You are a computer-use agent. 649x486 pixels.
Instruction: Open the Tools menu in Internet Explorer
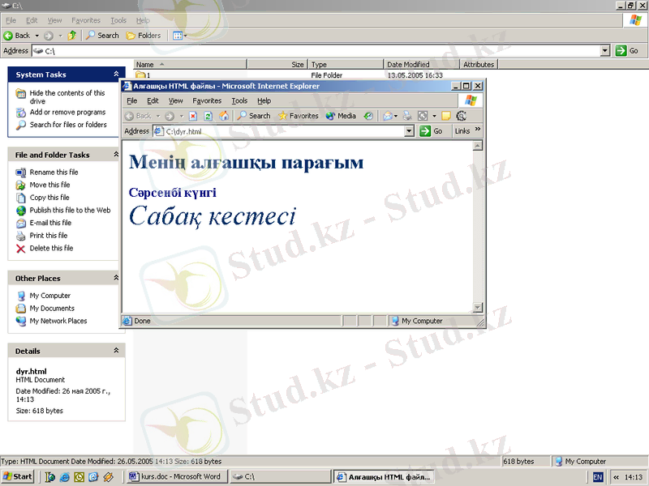point(239,101)
